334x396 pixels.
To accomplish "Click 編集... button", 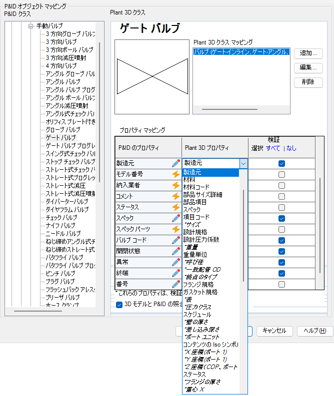I will tap(308, 68).
